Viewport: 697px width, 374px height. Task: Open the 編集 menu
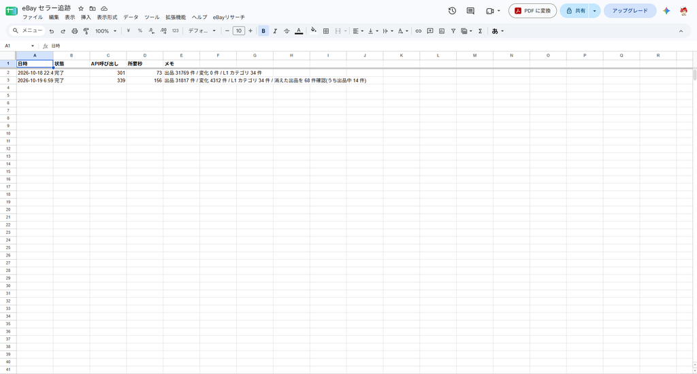[54, 17]
